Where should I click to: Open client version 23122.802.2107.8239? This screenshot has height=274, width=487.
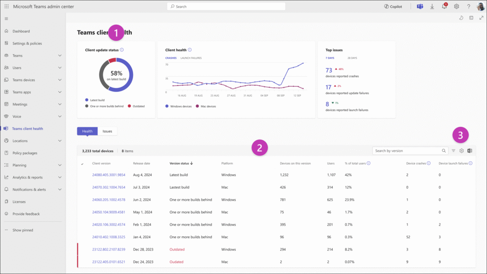109,249
